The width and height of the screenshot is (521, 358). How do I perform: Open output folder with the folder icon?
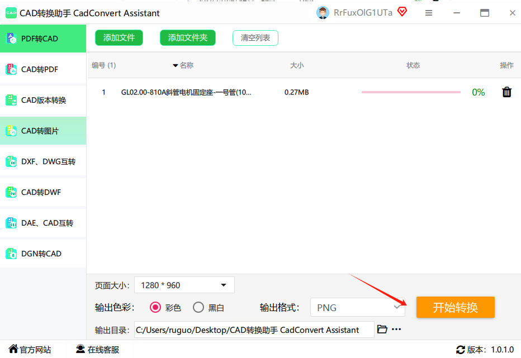(x=382, y=329)
